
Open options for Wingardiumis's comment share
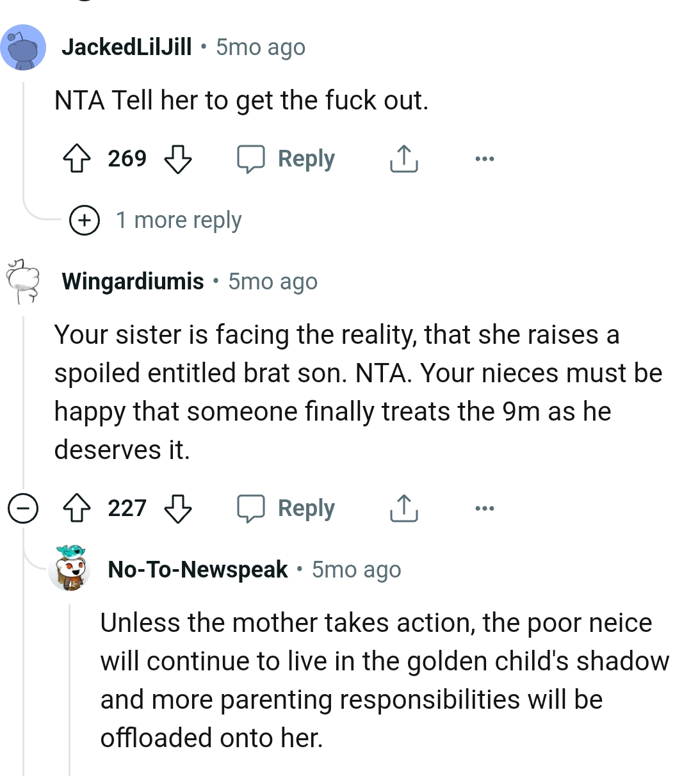(x=402, y=509)
